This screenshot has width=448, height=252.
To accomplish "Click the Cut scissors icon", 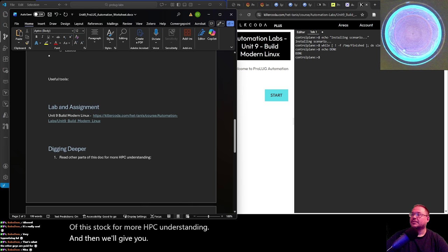I will click(27, 31).
